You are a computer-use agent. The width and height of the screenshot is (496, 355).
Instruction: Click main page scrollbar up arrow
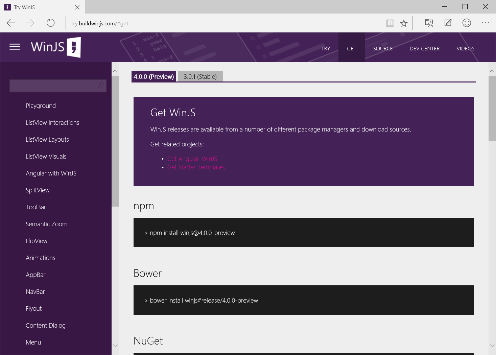coord(492,71)
